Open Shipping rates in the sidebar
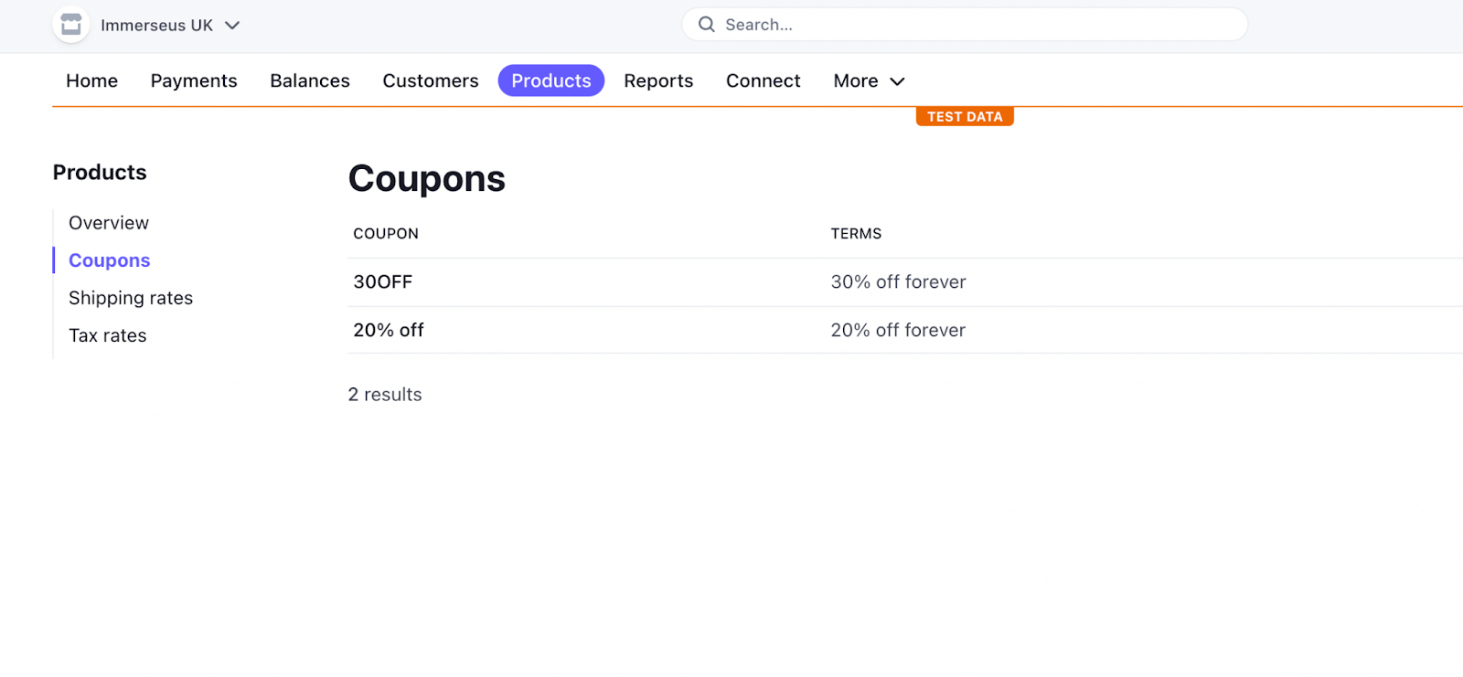The height and width of the screenshot is (677, 1463). coord(131,298)
